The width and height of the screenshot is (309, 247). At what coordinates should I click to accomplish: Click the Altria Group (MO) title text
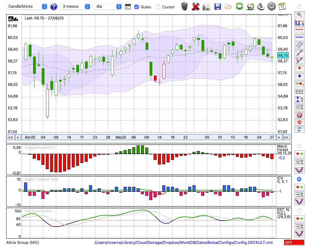(x=23, y=242)
